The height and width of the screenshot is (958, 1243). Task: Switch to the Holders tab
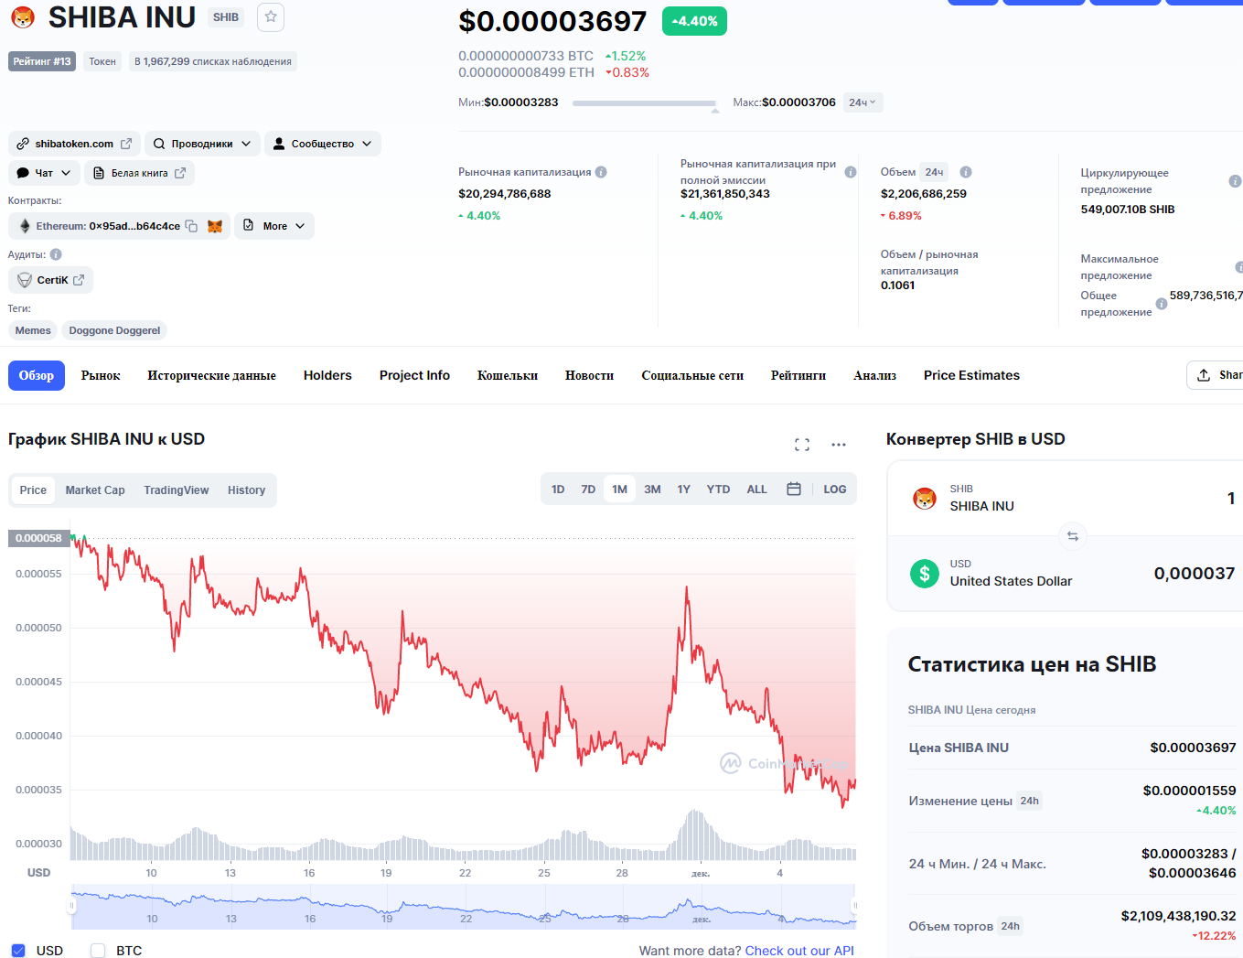pyautogui.click(x=327, y=375)
